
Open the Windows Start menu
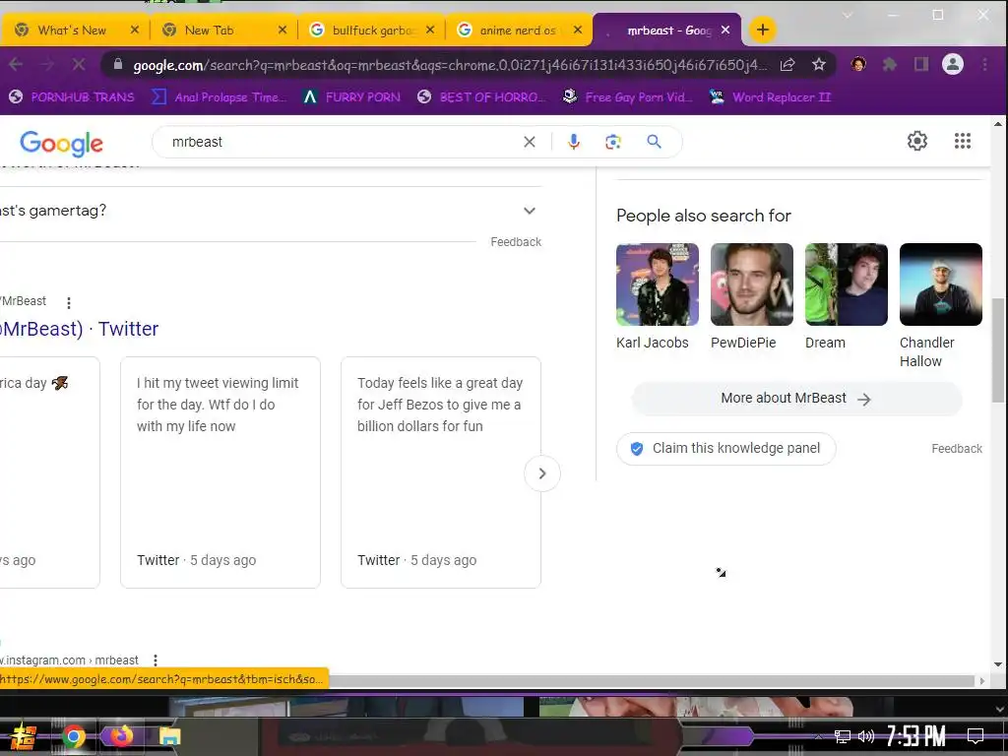click(x=24, y=736)
